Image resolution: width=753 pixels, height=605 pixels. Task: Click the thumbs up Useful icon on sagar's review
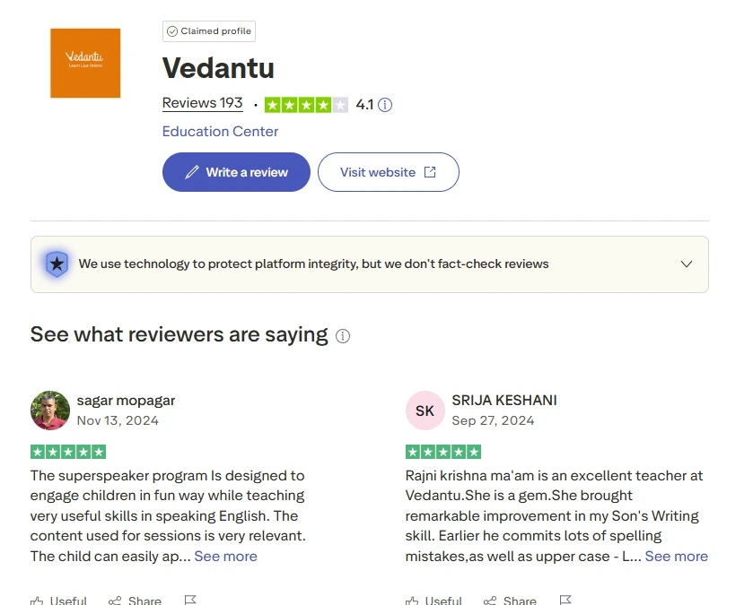pos(38,599)
